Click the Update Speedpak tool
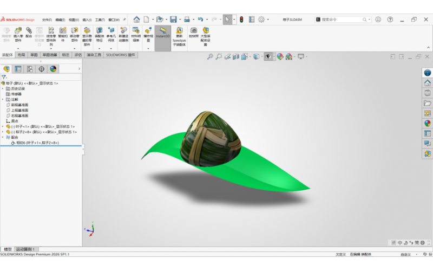This screenshot has height=271, width=433. (179, 36)
